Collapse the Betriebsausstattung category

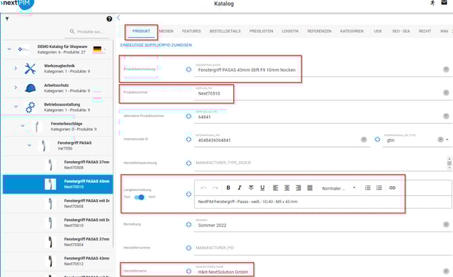click(x=16, y=107)
